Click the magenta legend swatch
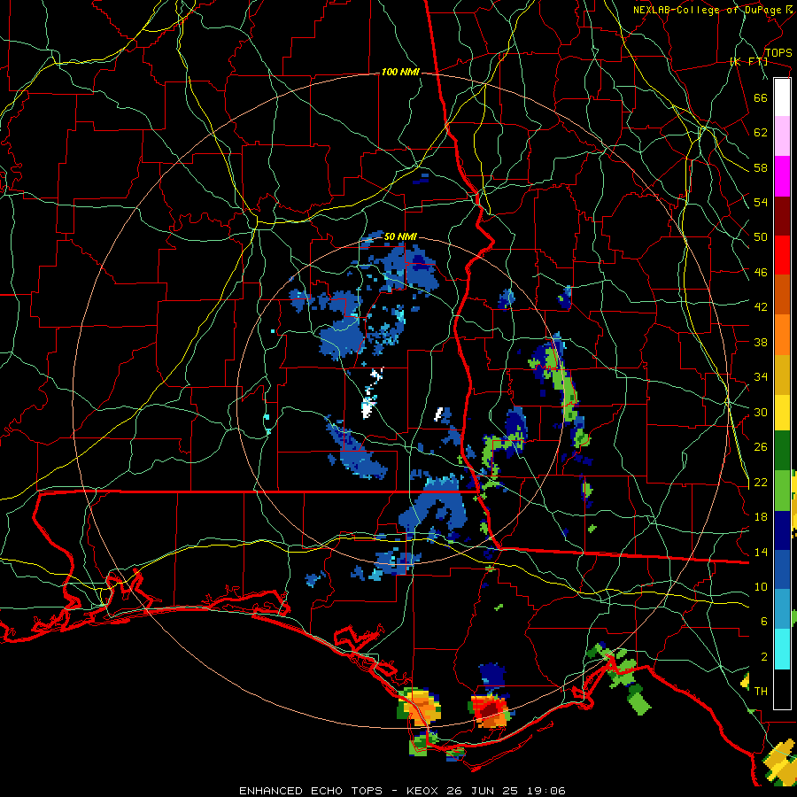Image resolution: width=797 pixels, height=797 pixels. pos(782,176)
